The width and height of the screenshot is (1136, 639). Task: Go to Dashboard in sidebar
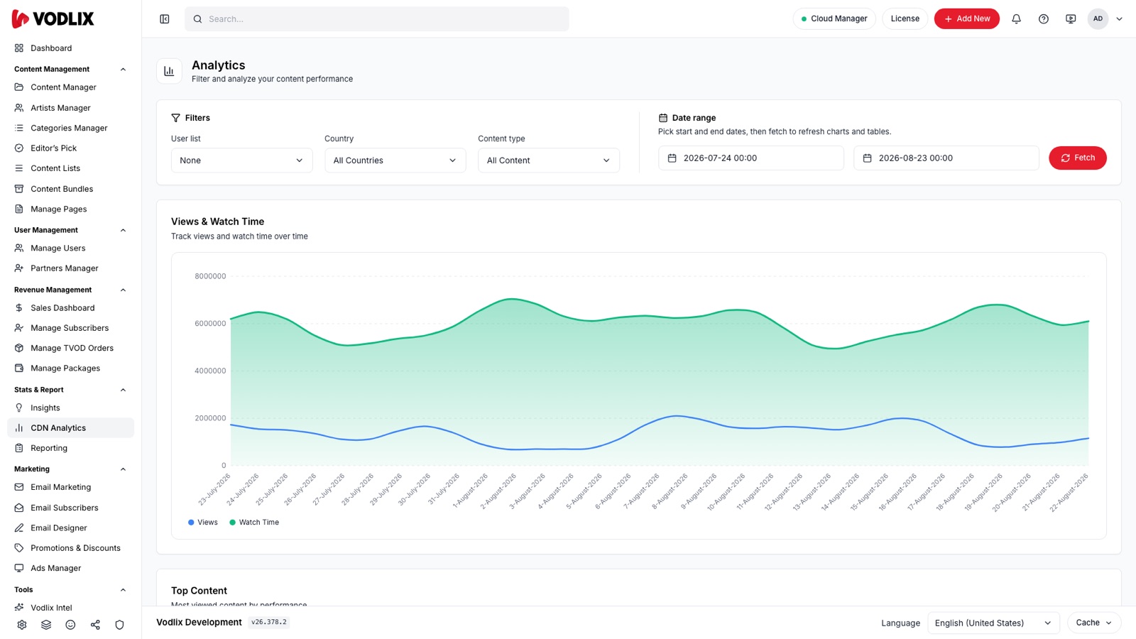(x=70, y=48)
